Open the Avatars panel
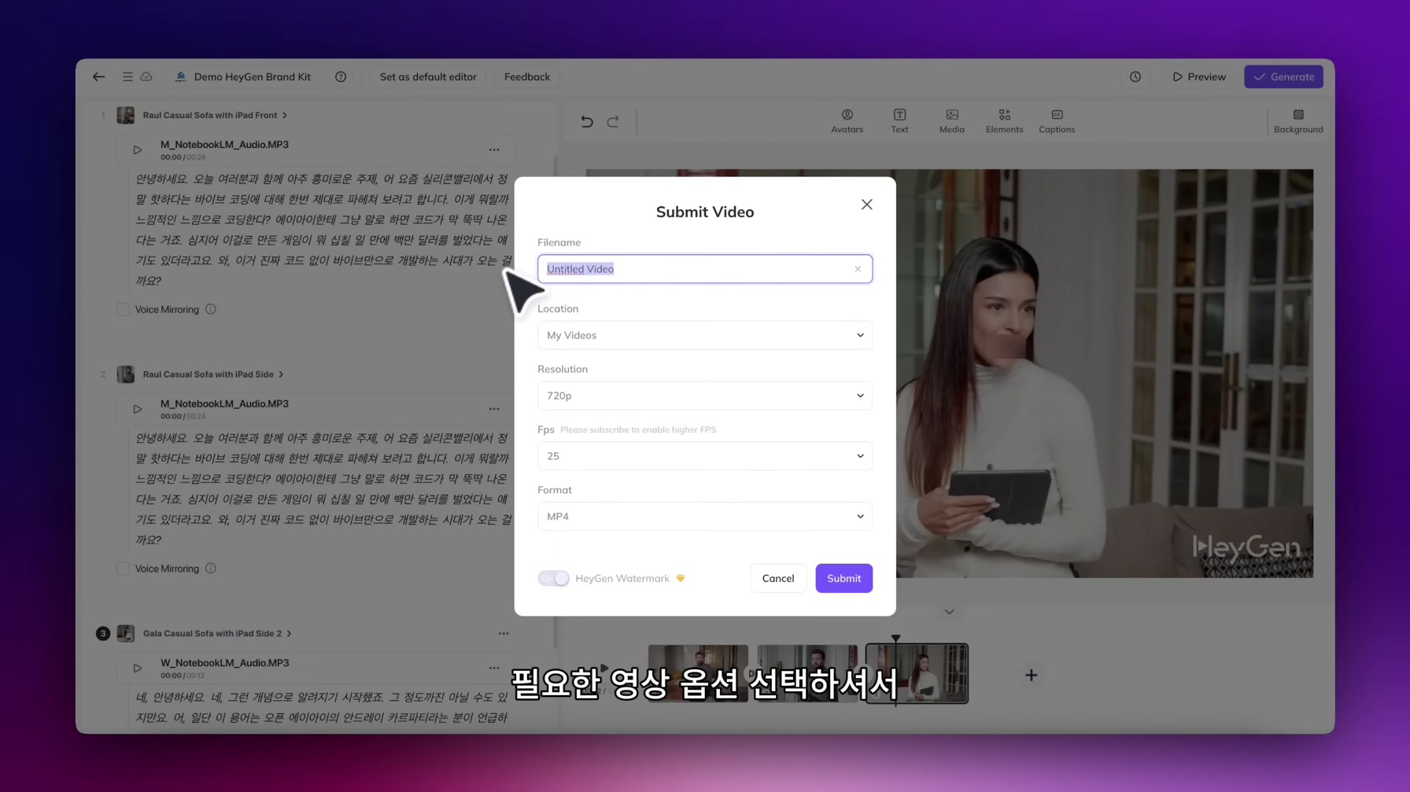1410x792 pixels. [x=847, y=121]
